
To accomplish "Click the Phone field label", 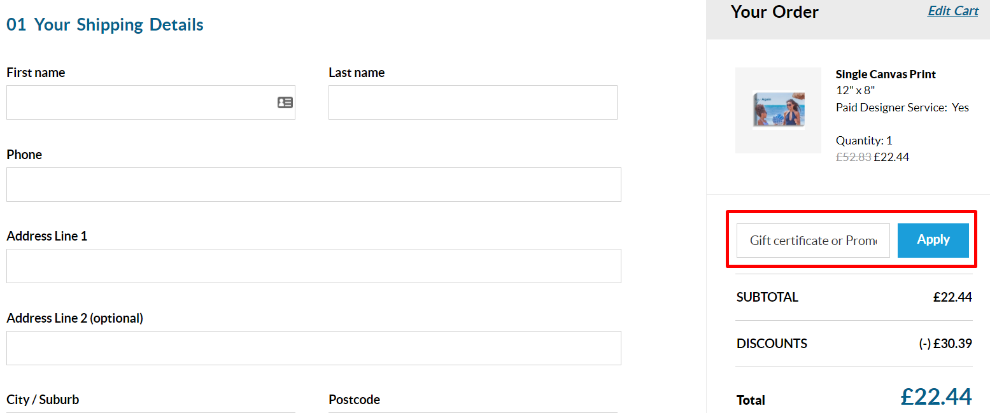I will coord(24,155).
